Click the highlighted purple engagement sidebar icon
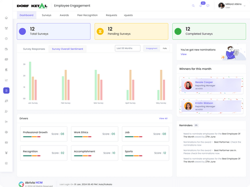The width and height of the screenshot is (250, 187). coord(6,91)
